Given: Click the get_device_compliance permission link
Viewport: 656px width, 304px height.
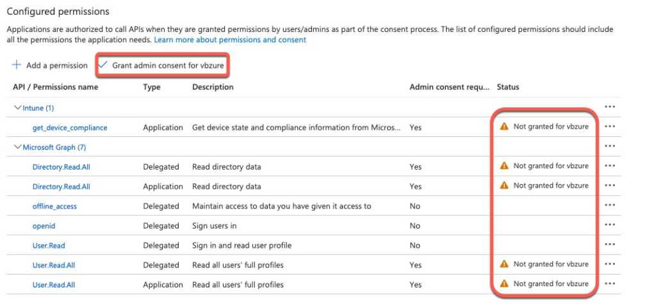Looking at the screenshot, I should (70, 127).
